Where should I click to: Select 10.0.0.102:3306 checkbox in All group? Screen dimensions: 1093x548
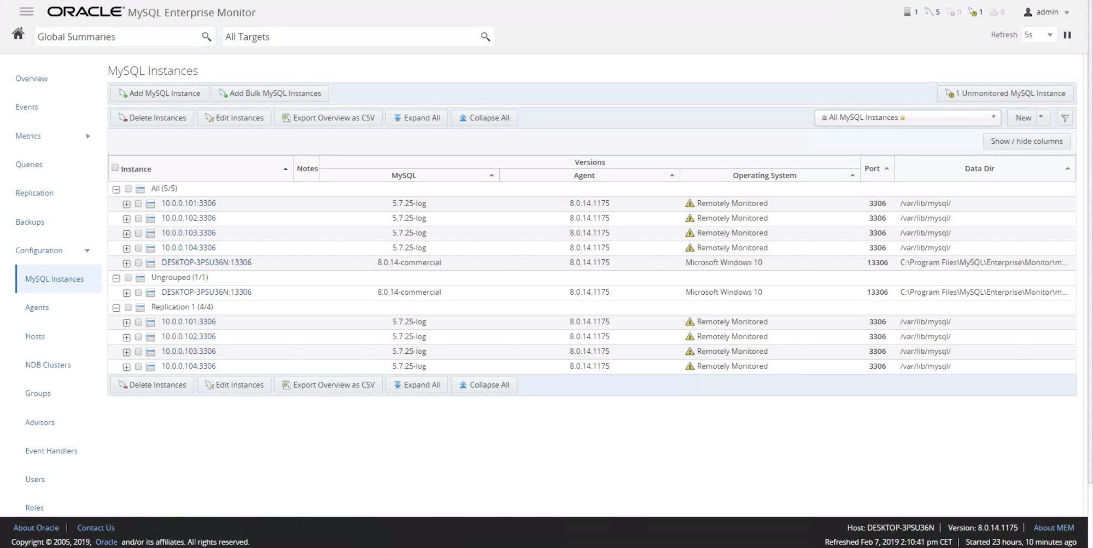[x=138, y=218]
